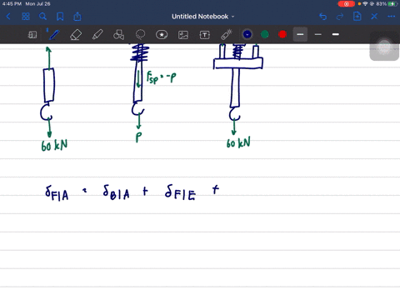
Task: Select the Laser pointer tool
Action: (x=226, y=35)
